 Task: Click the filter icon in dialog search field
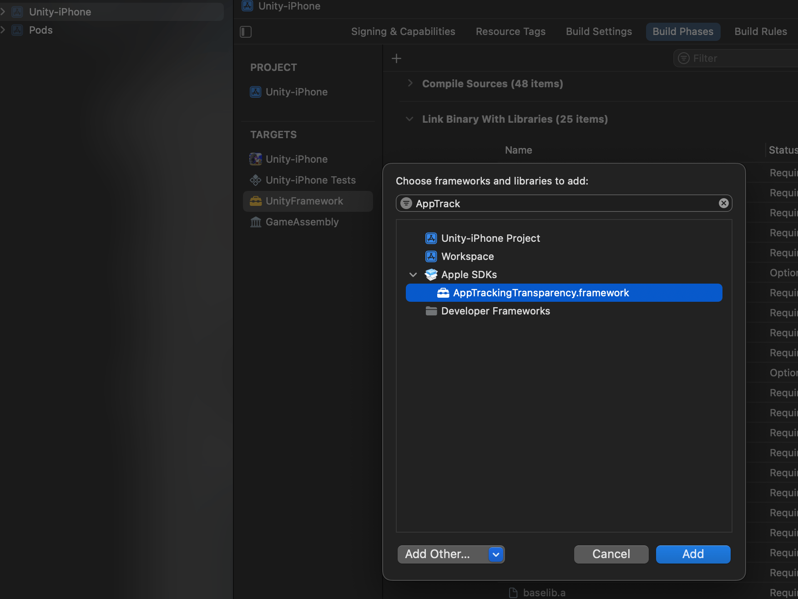pyautogui.click(x=406, y=203)
